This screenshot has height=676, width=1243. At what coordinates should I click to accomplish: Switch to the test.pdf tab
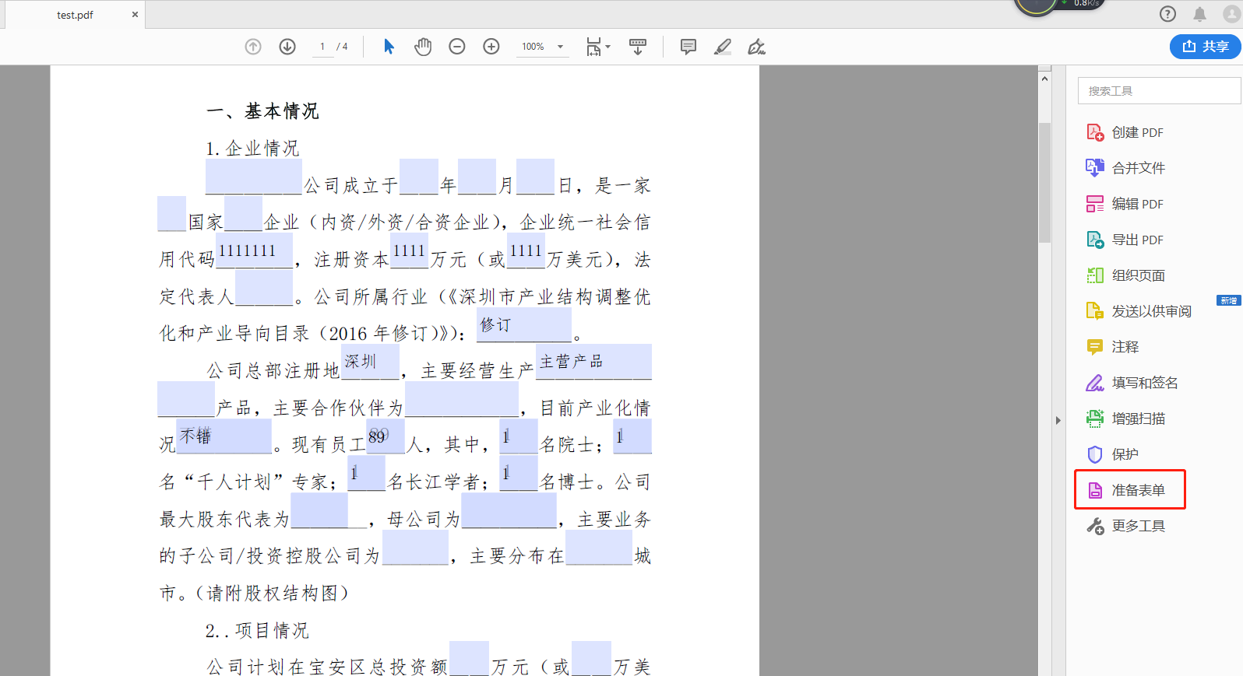pyautogui.click(x=75, y=14)
